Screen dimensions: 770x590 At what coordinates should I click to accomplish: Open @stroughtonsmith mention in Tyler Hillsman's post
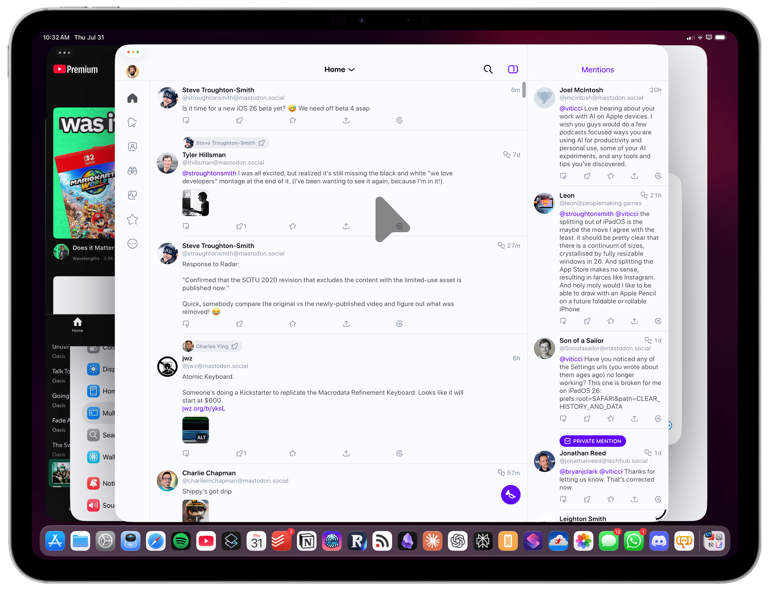coord(209,173)
